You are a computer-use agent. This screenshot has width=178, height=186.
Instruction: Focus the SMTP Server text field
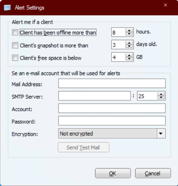pos(94,96)
